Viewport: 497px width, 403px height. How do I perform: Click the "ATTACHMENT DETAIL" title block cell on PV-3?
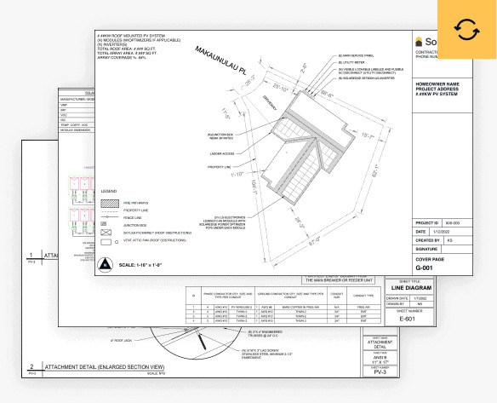[380, 343]
